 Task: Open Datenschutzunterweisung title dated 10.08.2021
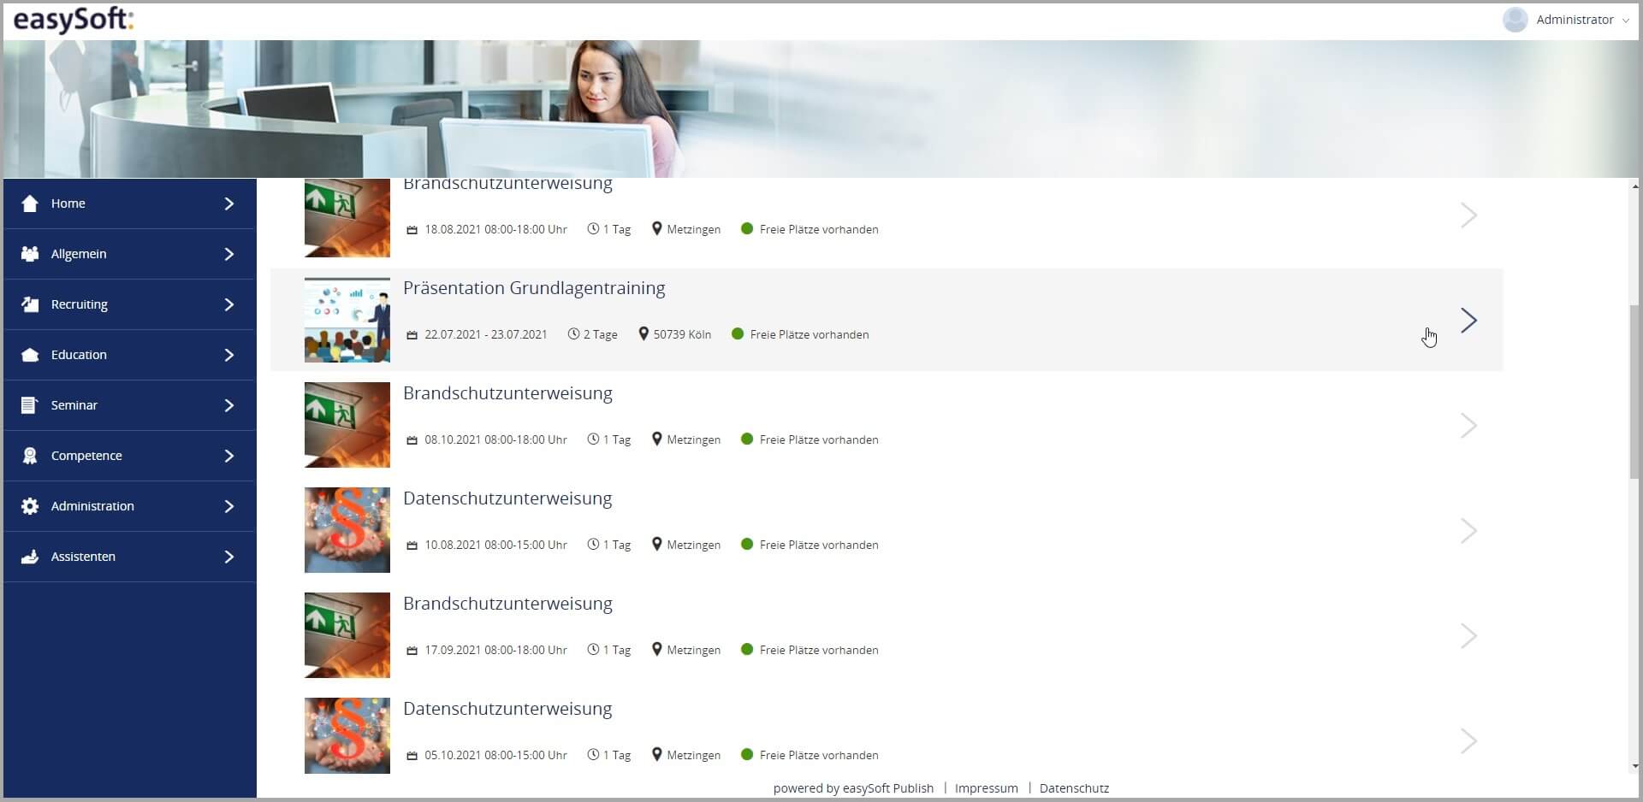pos(507,498)
